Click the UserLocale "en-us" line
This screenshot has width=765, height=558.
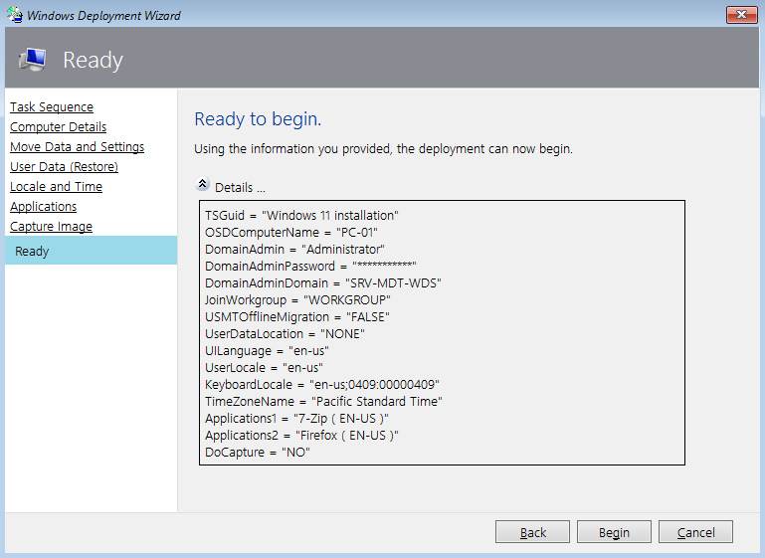(x=264, y=367)
